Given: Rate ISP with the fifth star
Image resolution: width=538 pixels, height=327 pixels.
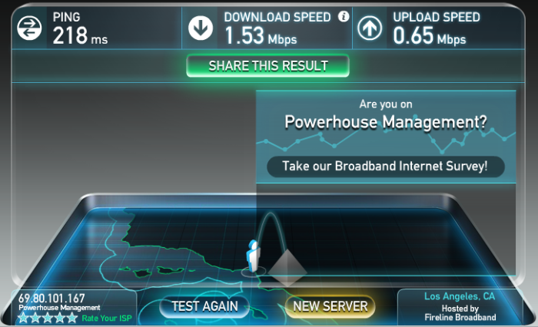Looking at the screenshot, I should click(x=72, y=318).
